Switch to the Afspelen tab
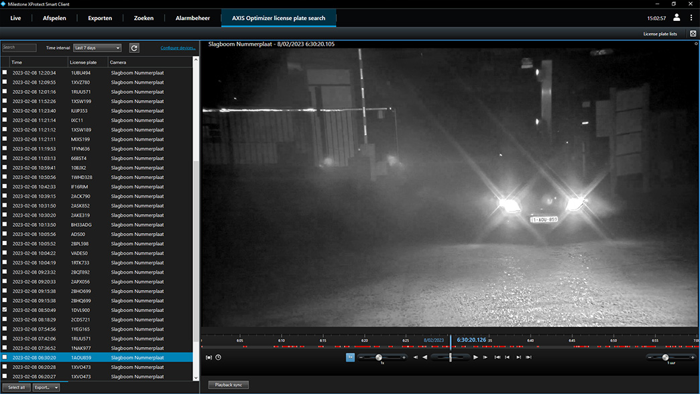The width and height of the screenshot is (700, 394). coord(54,18)
